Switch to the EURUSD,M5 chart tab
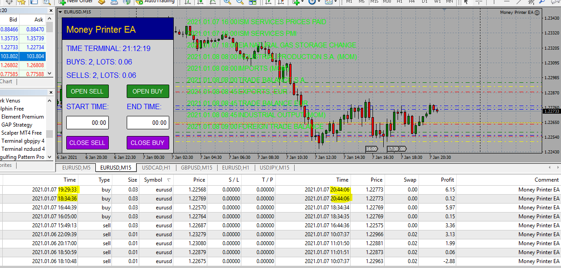 click(x=76, y=168)
